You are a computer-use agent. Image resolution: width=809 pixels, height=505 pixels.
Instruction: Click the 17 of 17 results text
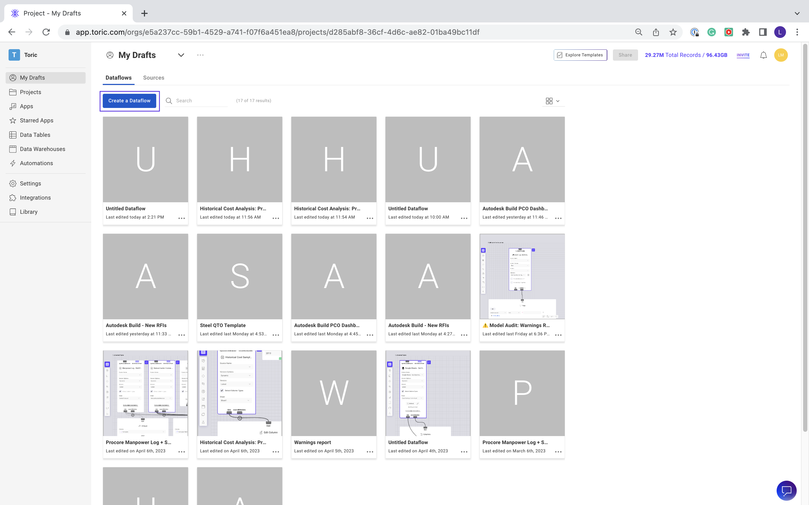[253, 100]
